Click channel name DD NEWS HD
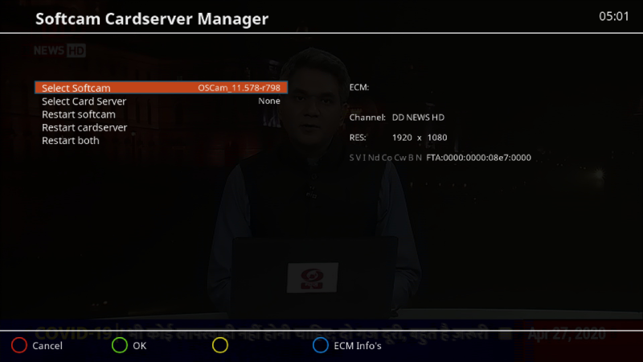The width and height of the screenshot is (643, 362). coord(418,117)
